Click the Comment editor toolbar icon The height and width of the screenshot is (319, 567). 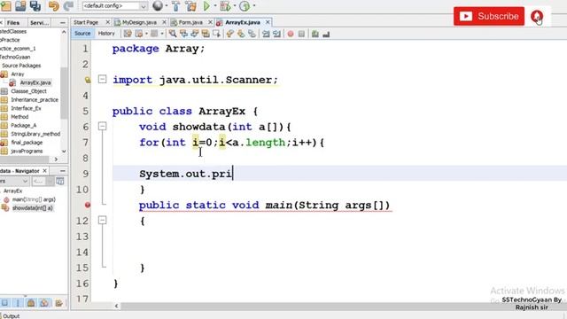point(315,34)
